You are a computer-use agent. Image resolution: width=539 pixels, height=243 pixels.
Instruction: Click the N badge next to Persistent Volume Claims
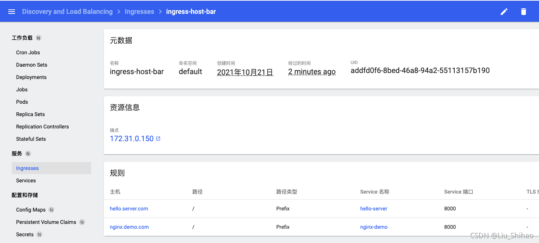pos(82,222)
